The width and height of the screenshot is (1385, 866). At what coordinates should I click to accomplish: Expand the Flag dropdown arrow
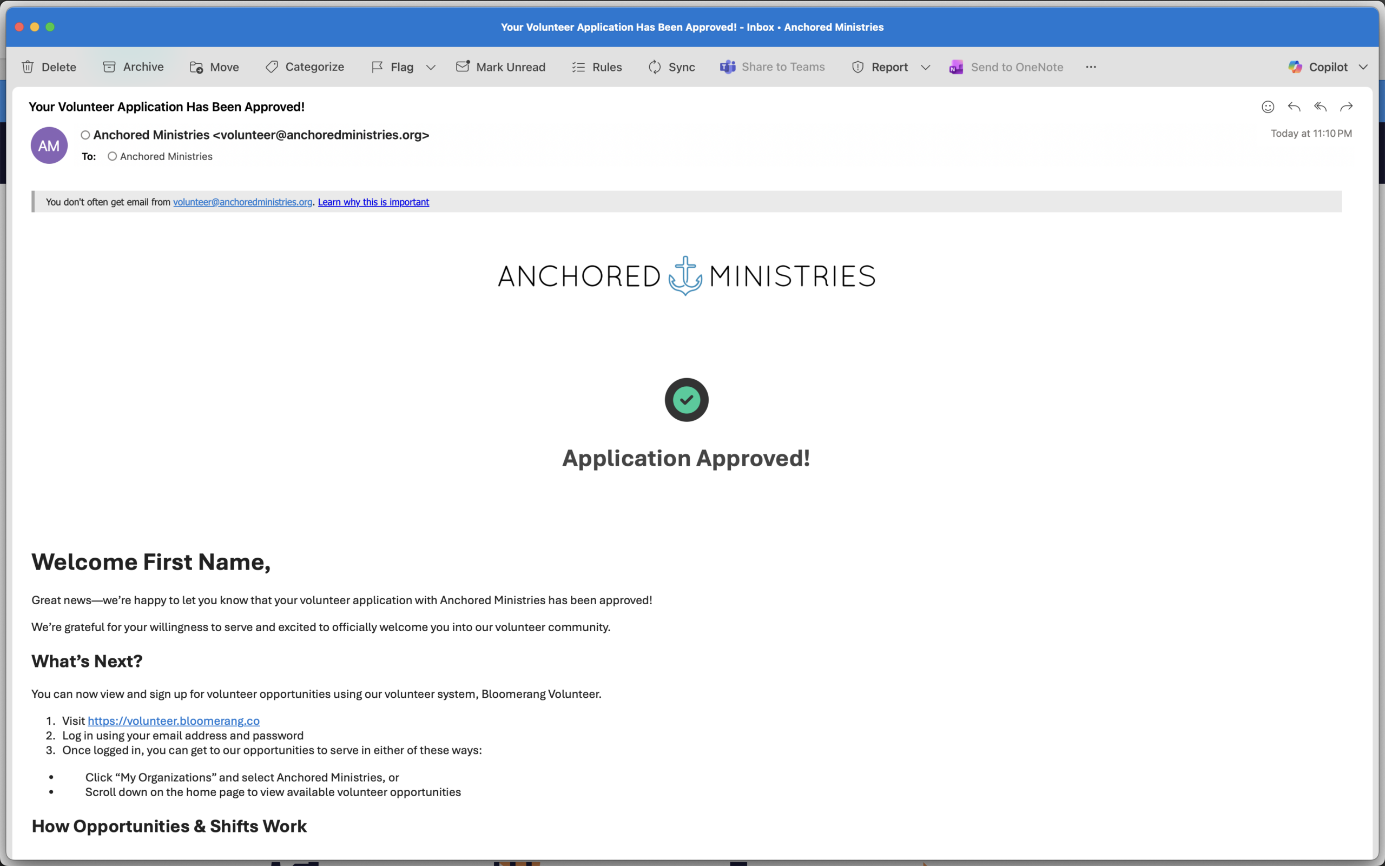click(x=431, y=68)
